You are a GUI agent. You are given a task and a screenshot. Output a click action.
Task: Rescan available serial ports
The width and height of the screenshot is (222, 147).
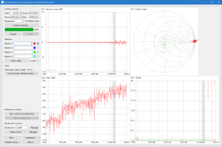(x=34, y=128)
